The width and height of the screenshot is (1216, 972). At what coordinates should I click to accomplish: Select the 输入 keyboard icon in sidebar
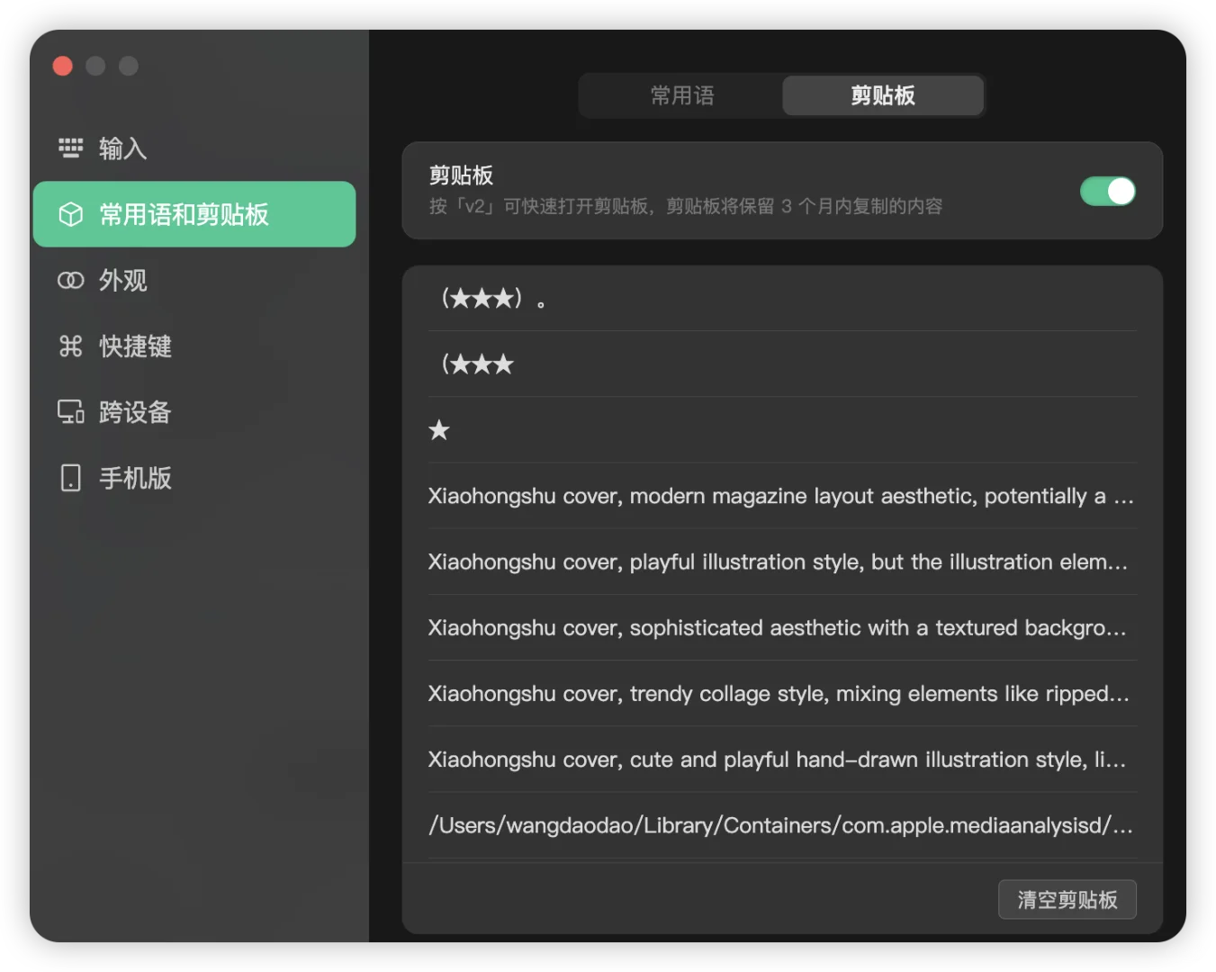click(70, 148)
